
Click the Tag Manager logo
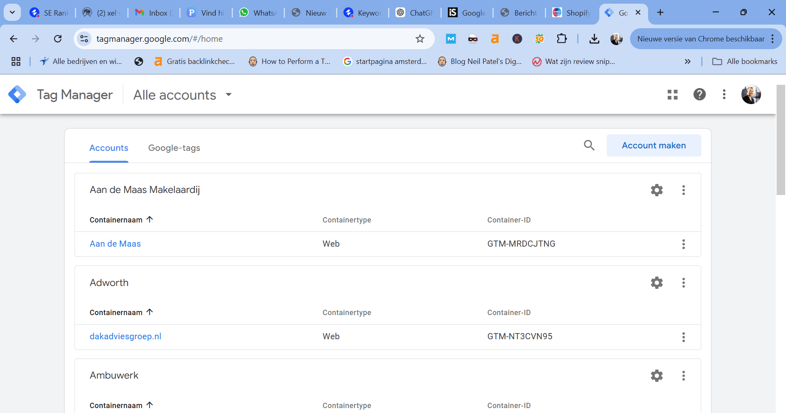[x=17, y=95]
